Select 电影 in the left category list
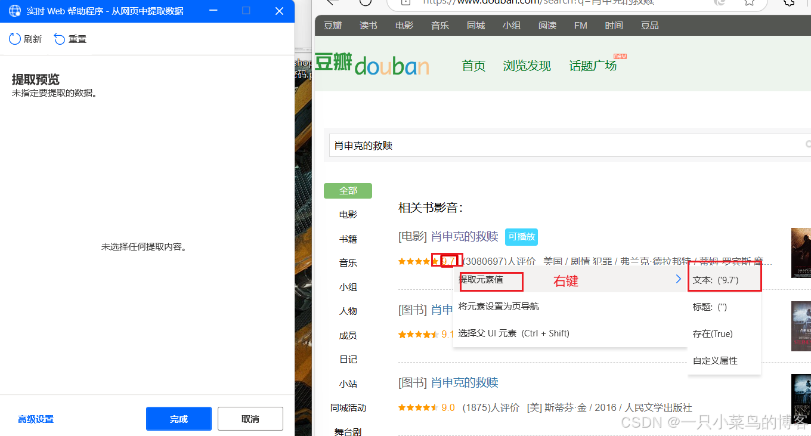811x436 pixels. coord(348,215)
